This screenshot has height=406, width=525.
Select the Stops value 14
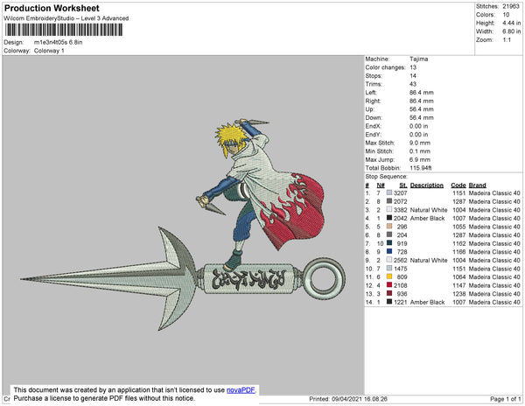pos(413,75)
